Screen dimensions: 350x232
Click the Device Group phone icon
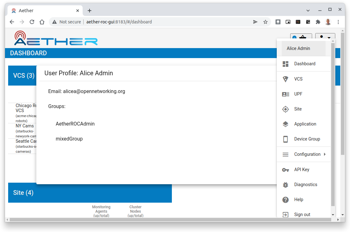click(x=286, y=139)
